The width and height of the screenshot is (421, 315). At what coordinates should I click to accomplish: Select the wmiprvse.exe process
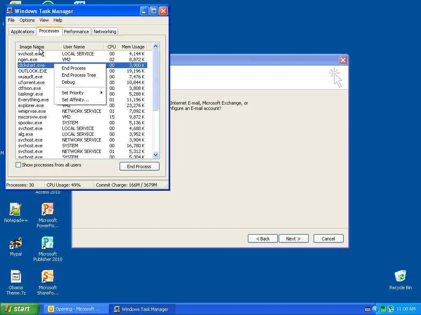coord(82,111)
